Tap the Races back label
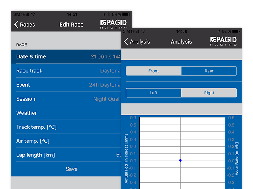 point(27,25)
